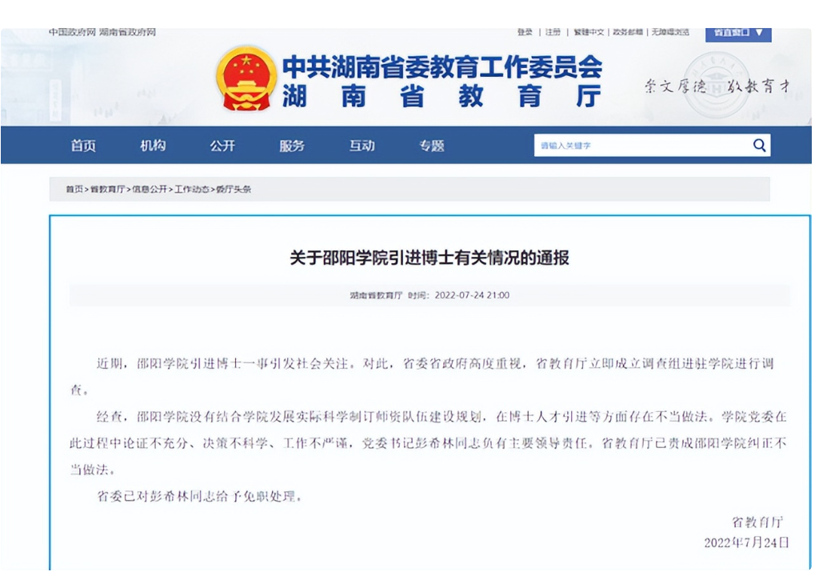Open the 互动 navigation menu item
819x580 pixels.
[x=362, y=146]
